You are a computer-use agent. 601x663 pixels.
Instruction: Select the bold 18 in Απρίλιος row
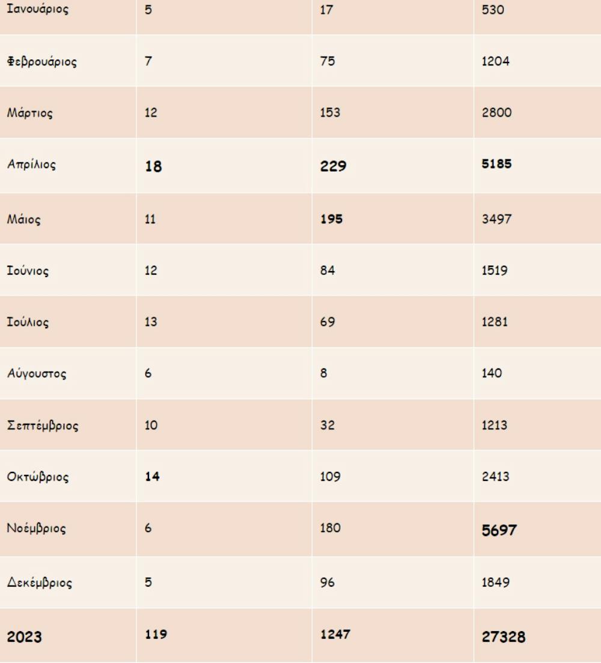(153, 167)
